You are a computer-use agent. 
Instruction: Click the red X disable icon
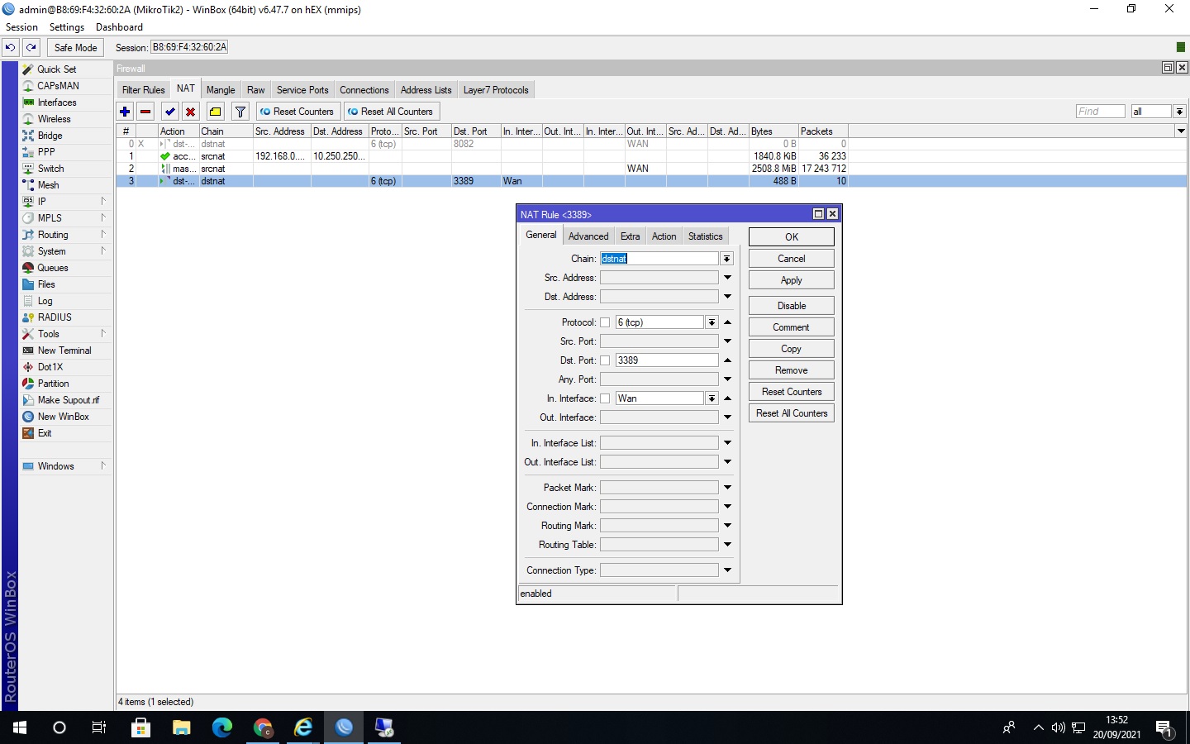pos(191,112)
